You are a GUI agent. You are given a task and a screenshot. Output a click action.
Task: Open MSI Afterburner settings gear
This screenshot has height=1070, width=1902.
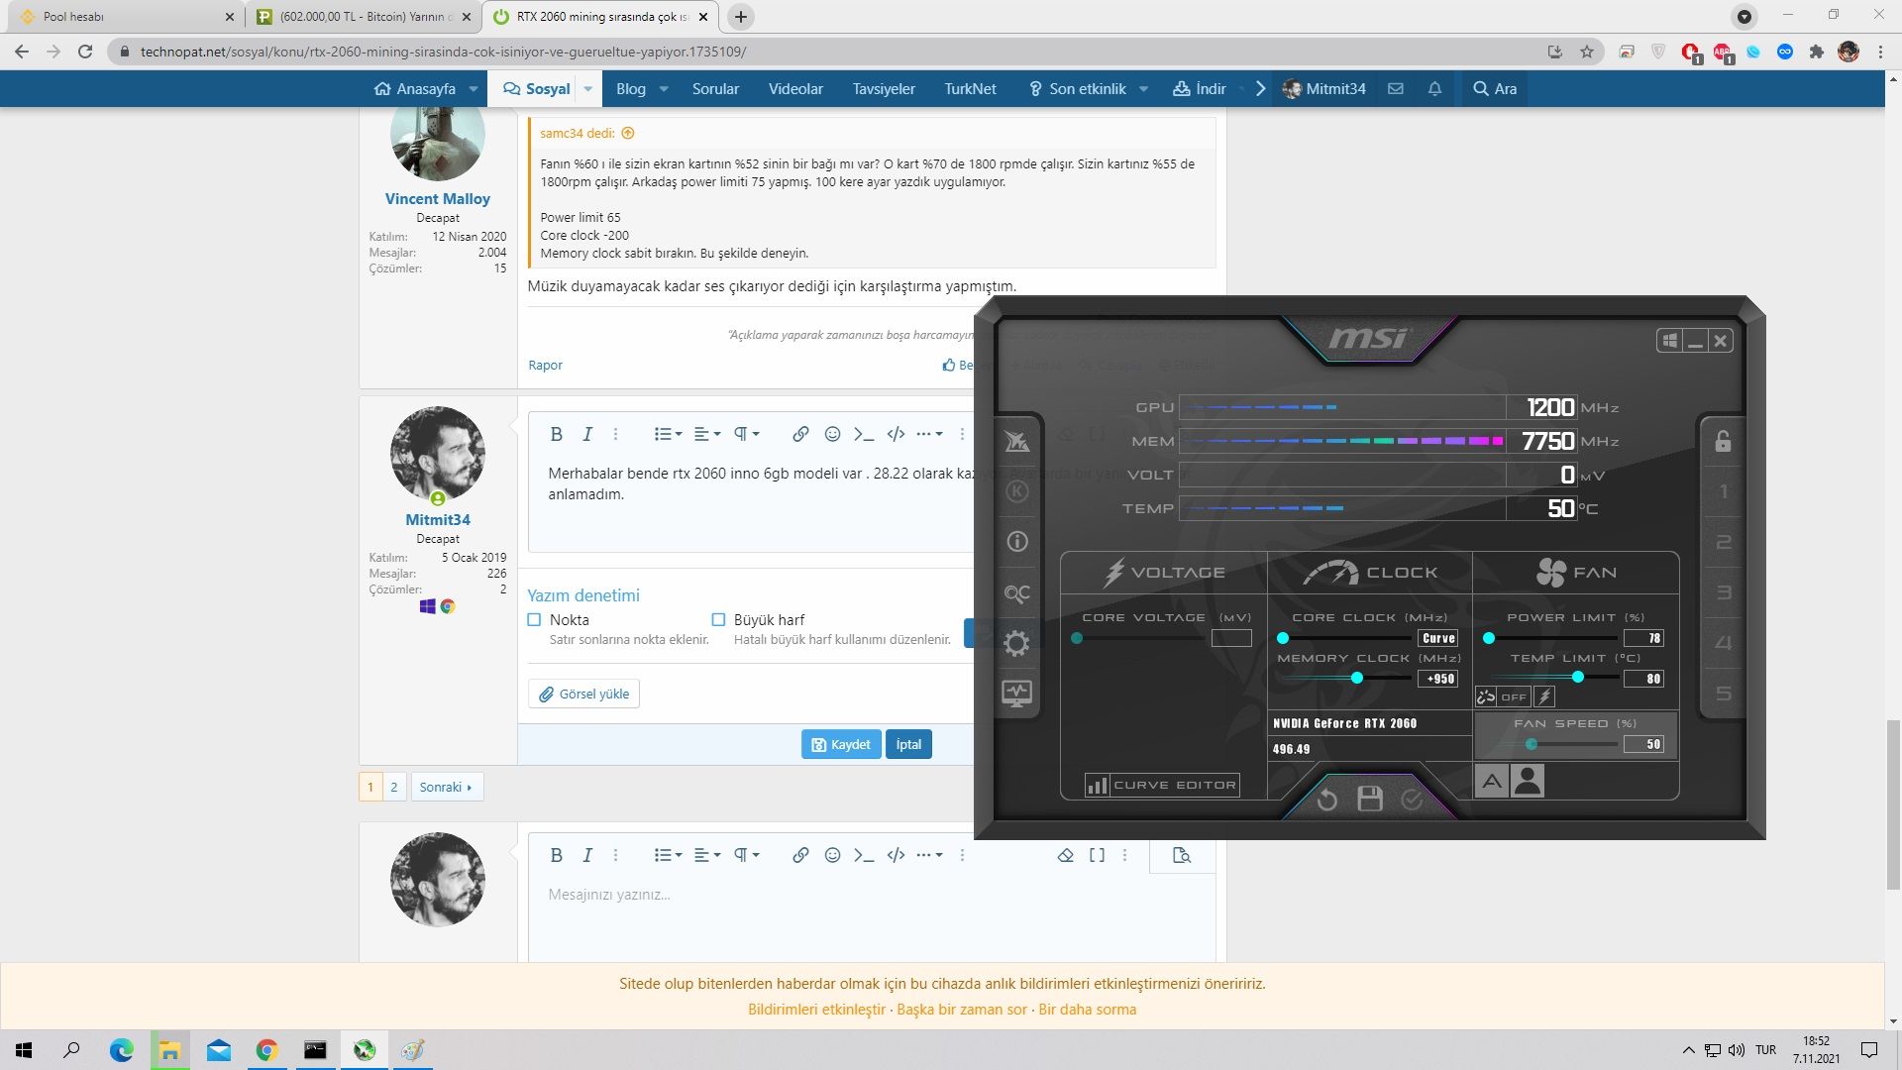(x=1016, y=643)
